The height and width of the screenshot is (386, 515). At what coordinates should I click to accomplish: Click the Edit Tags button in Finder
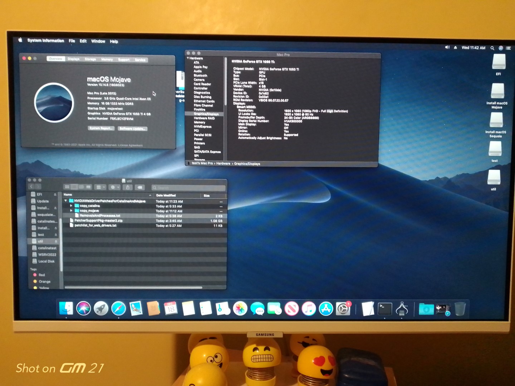(x=140, y=187)
